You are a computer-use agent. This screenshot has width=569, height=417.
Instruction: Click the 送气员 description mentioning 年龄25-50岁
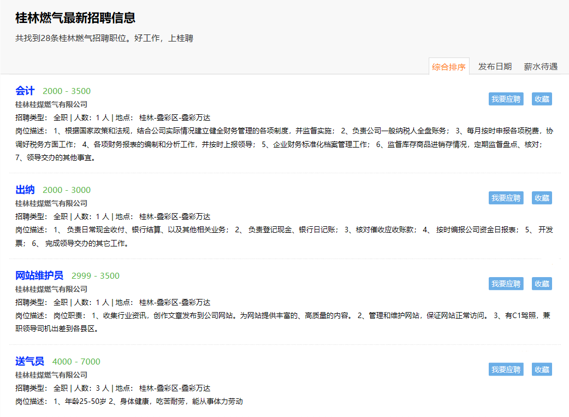pos(129,401)
